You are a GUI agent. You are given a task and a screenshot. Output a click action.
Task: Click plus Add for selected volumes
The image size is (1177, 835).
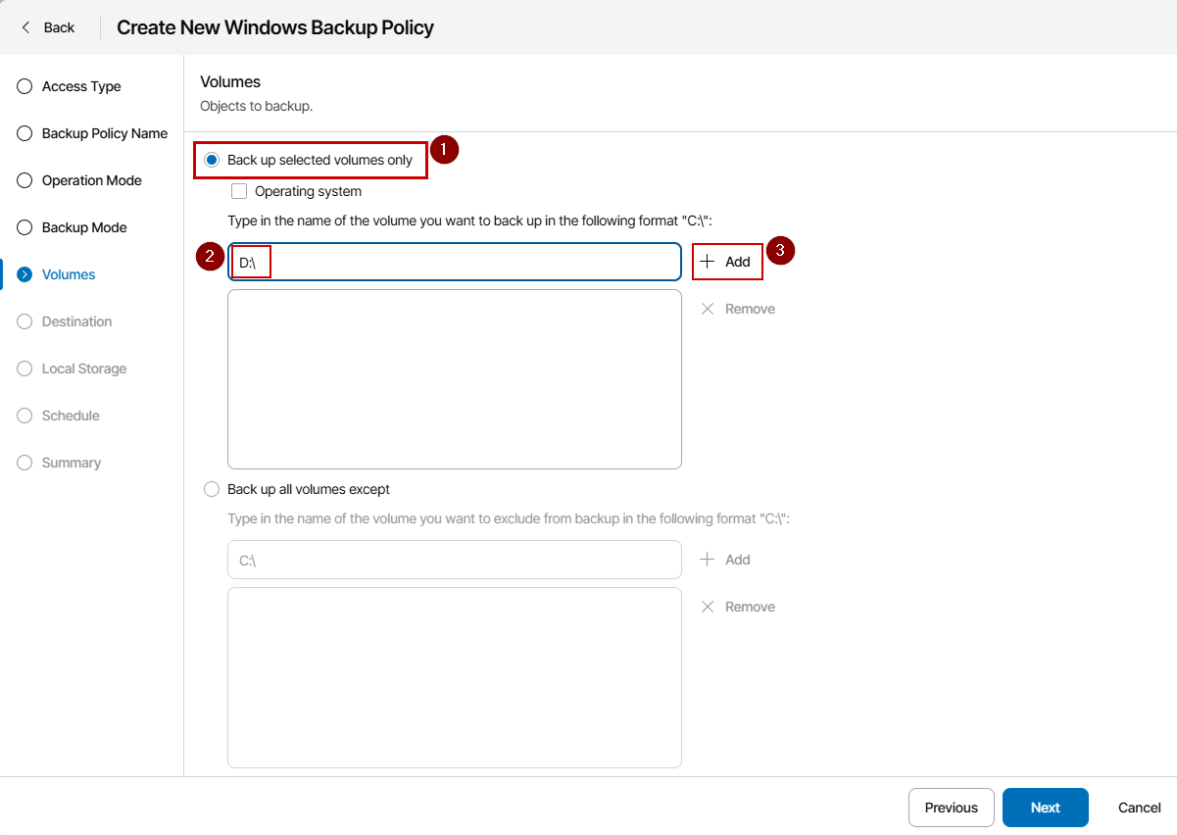coord(726,262)
